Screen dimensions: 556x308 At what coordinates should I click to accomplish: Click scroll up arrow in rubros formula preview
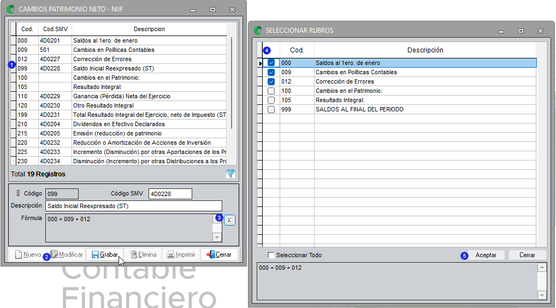542,267
